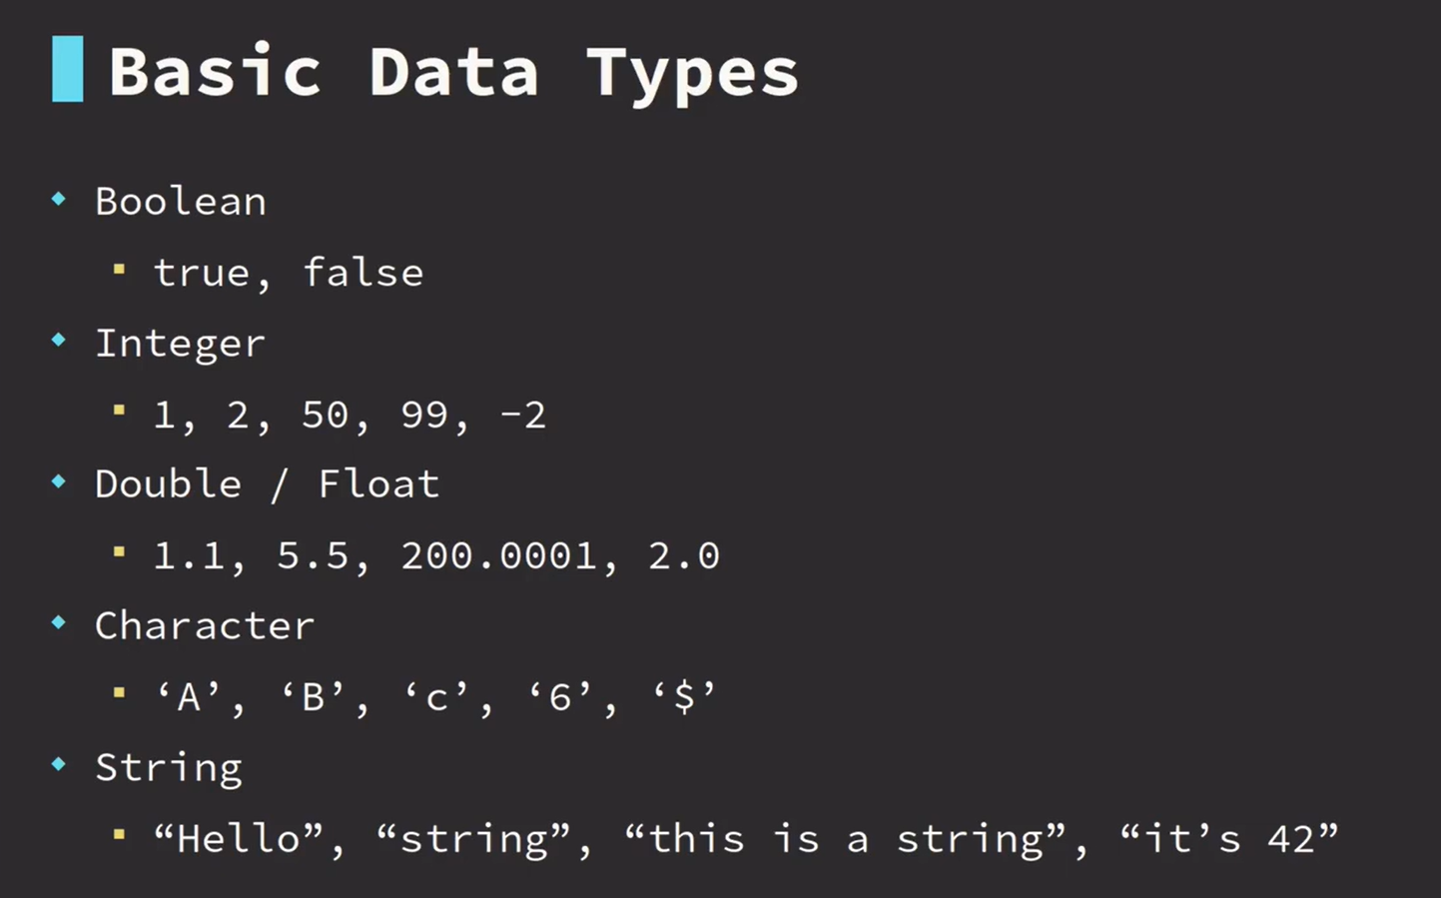Click the diamond bullet next to Boolean
The width and height of the screenshot is (1441, 898).
point(59,200)
